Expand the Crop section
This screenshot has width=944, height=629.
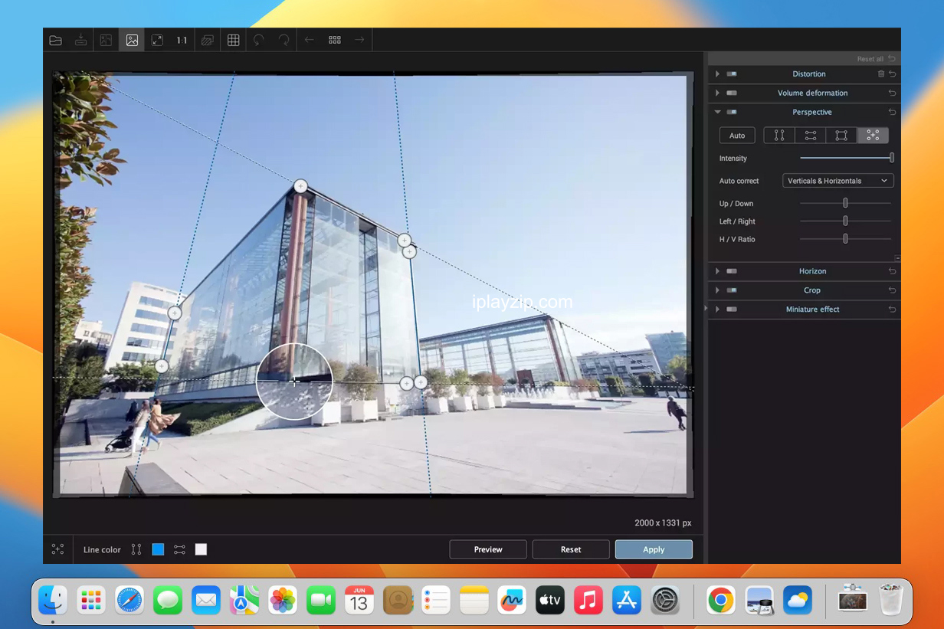(x=717, y=290)
